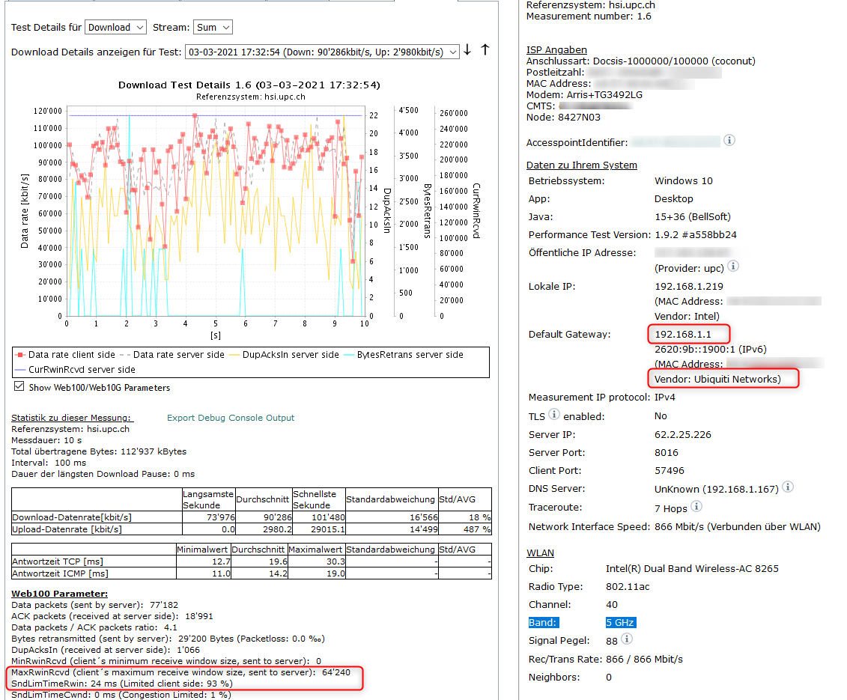The height and width of the screenshot is (700, 847).
Task: Open the Test Details für Download dropdown
Action: pos(116,28)
